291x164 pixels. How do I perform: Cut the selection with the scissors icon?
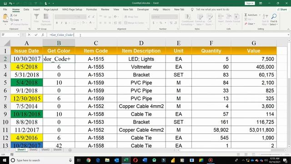tap(14, 15)
